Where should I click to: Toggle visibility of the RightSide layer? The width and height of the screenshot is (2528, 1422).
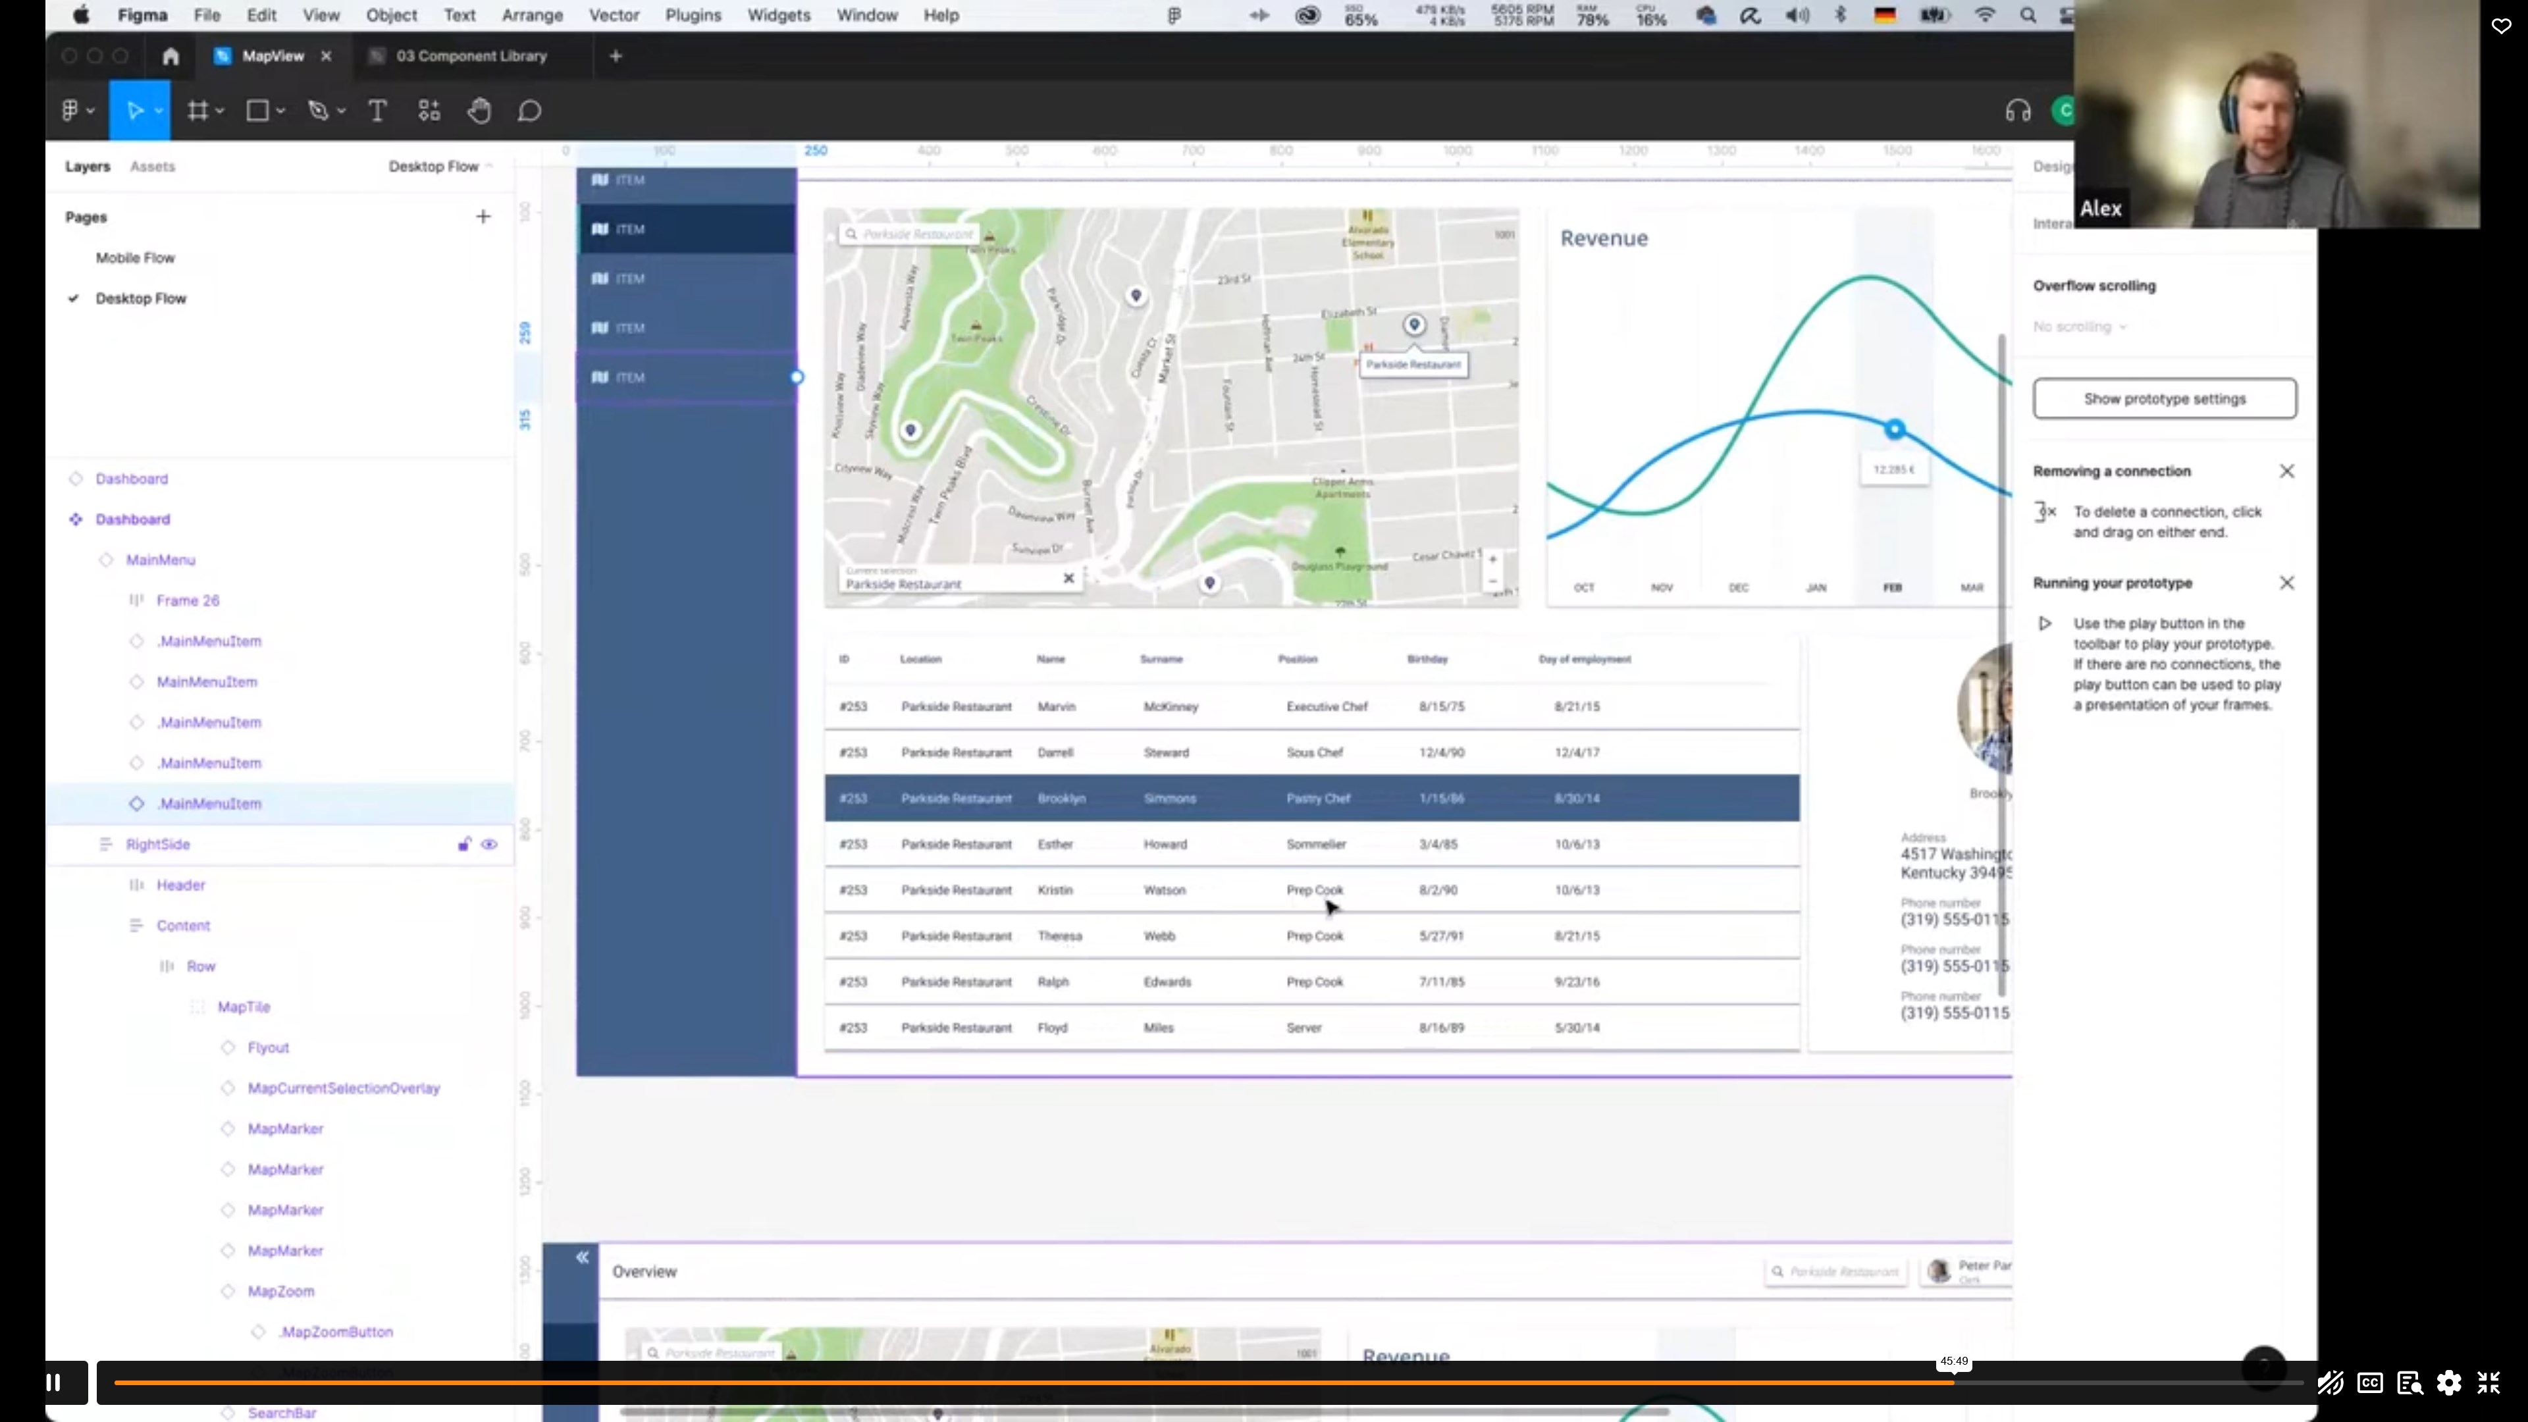(488, 844)
